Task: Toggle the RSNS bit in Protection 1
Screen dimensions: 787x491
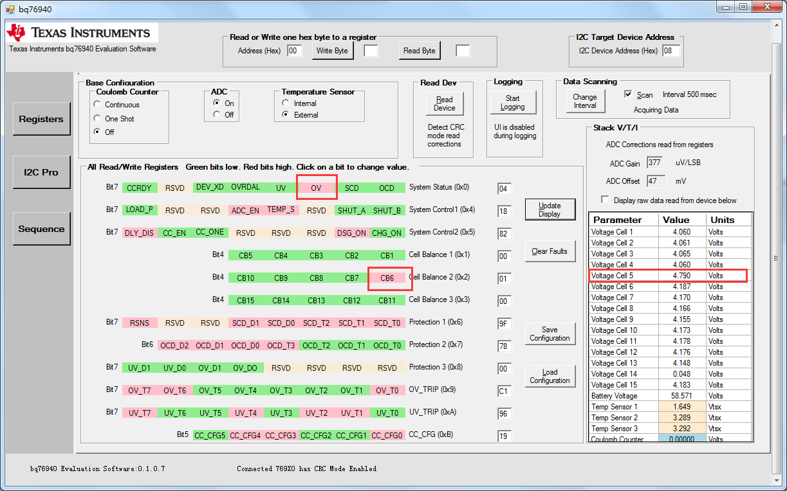Action: click(x=140, y=323)
